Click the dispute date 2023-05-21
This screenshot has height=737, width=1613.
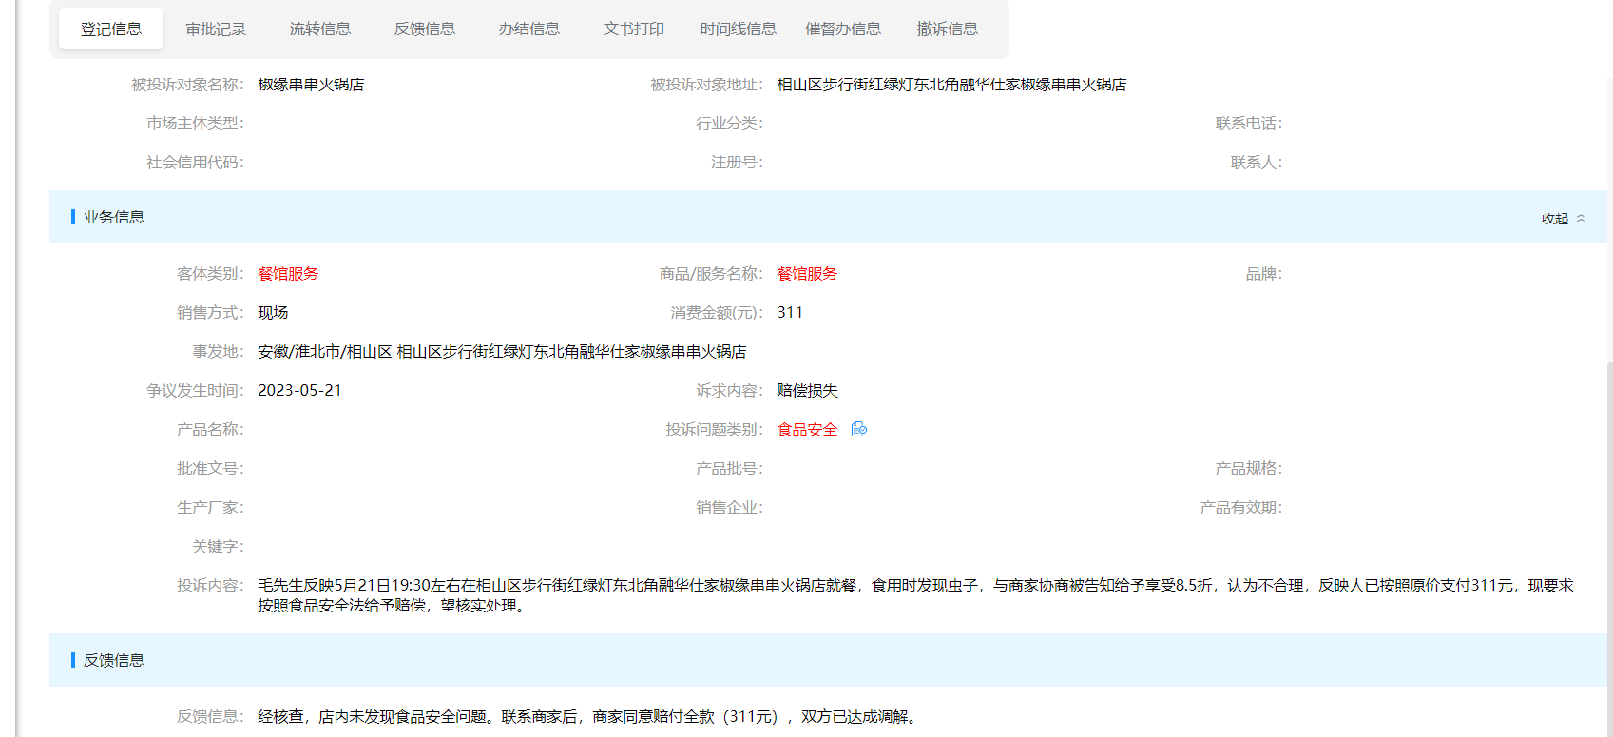pos(299,391)
